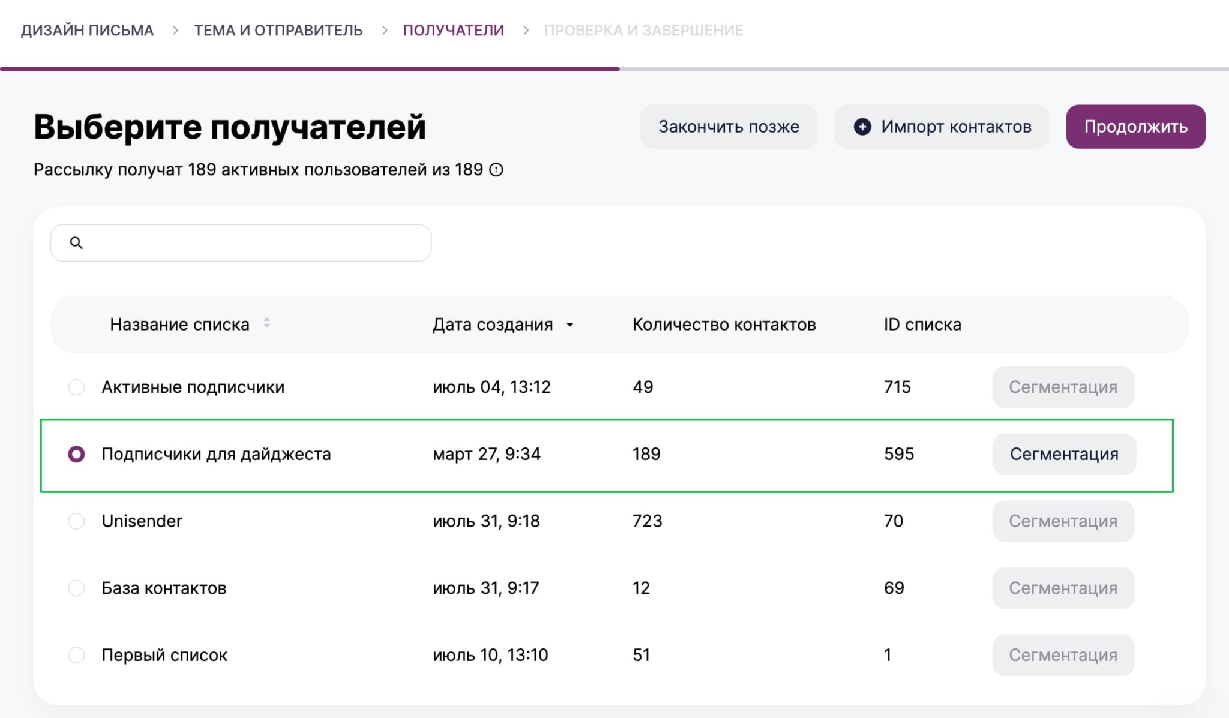Click the selected Подписчики для дайджеста radio
Viewport: 1229px width, 718px height.
(x=76, y=454)
